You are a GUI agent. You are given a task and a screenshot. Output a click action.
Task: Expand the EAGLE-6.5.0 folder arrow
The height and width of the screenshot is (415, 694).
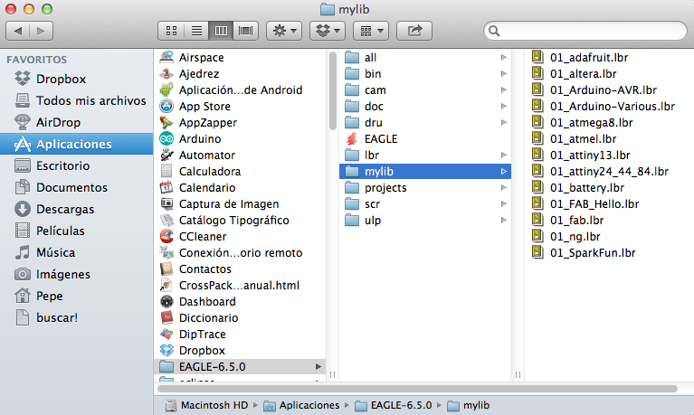[318, 367]
